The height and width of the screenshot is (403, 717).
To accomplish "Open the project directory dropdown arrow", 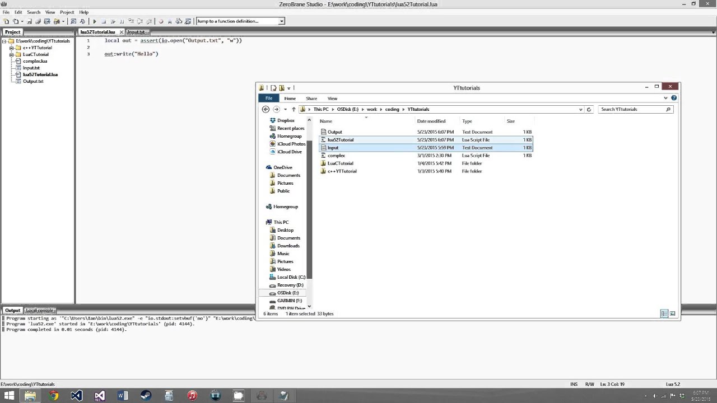I will point(63,21).
